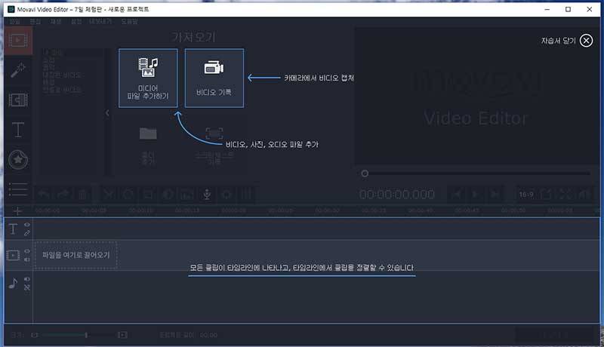Toggle title track visibility eye
Image resolution: width=604 pixels, height=347 pixels.
27,225
